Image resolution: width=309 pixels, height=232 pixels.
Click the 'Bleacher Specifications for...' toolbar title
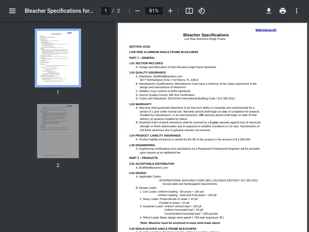pos(59,11)
